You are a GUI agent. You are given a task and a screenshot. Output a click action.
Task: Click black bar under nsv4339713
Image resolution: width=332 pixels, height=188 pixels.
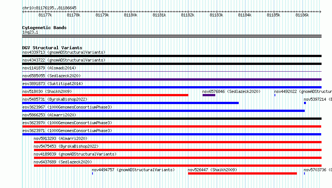pyautogui.click(x=172, y=56)
